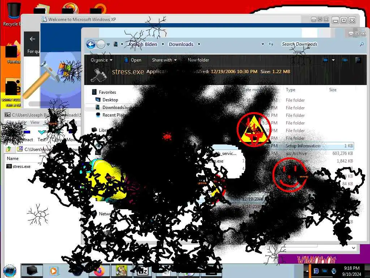370x278 pixels.
Task: Open the Organize menu
Action: pos(102,60)
